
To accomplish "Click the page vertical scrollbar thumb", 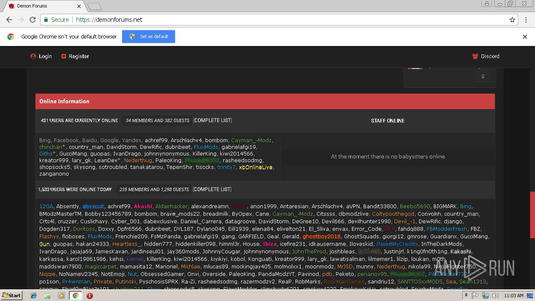I will pyautogui.click(x=532, y=214).
